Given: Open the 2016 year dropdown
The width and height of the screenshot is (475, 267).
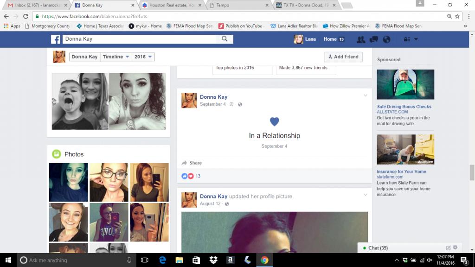Looking at the screenshot, I should click(x=143, y=57).
